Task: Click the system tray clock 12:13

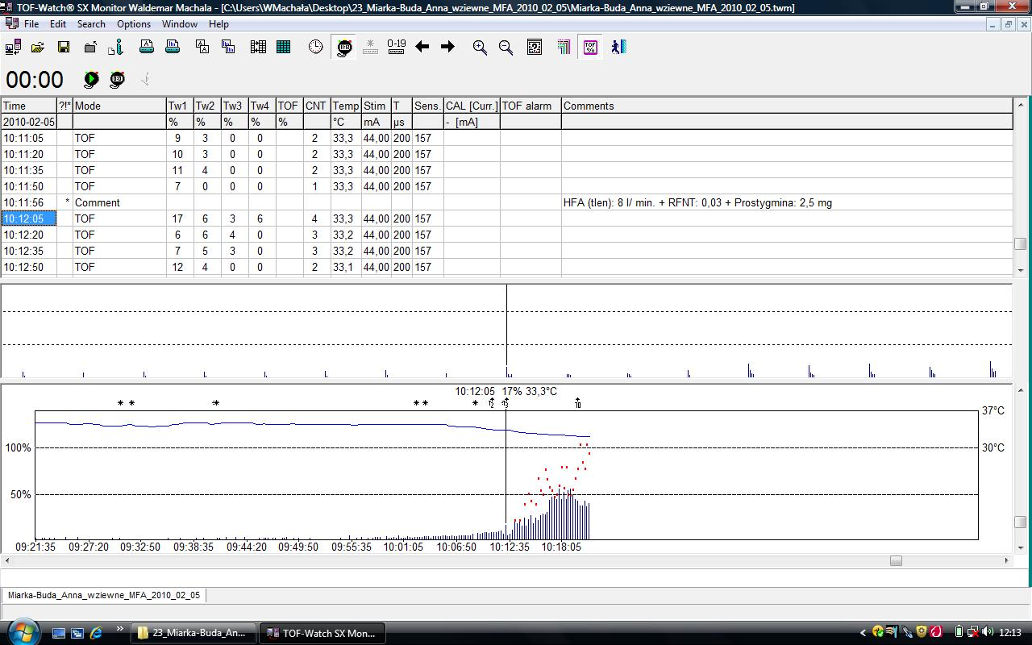Action: pos(1010,633)
